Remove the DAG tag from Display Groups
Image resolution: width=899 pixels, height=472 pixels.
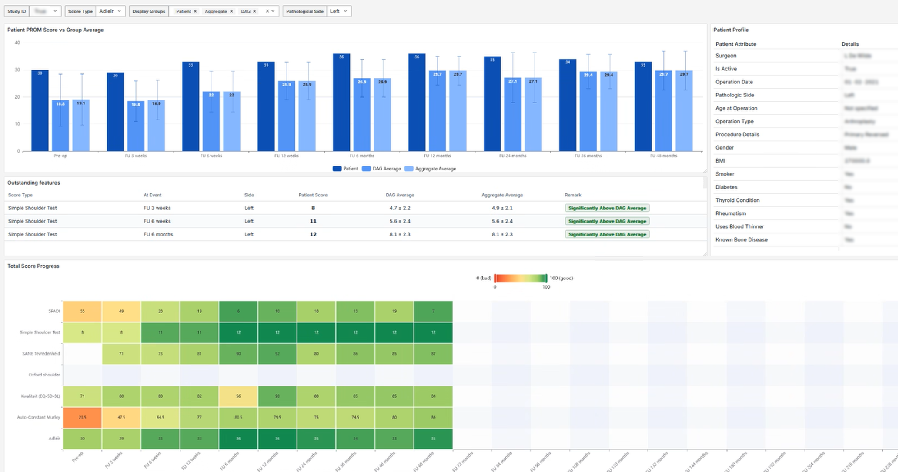[x=254, y=11]
